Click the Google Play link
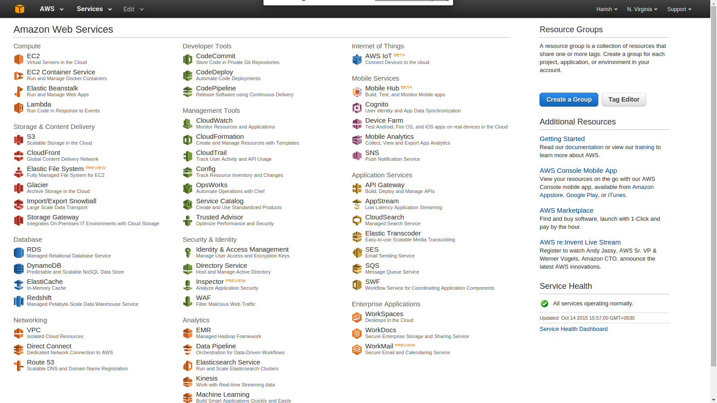Image resolution: width=717 pixels, height=403 pixels. [582, 195]
